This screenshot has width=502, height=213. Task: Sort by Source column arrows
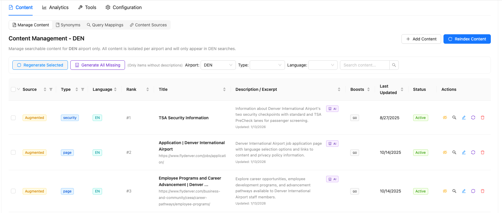pos(45,89)
